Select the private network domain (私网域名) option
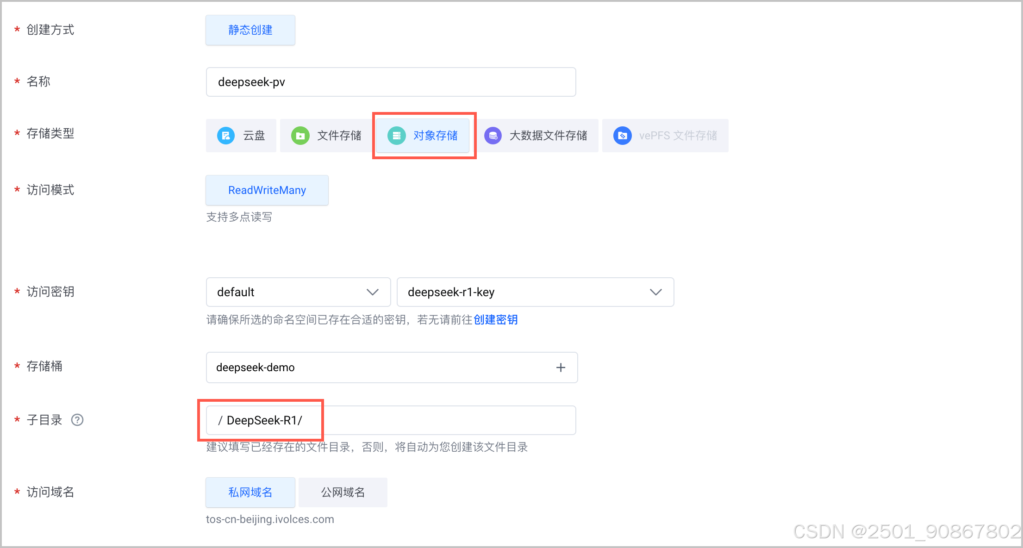The height and width of the screenshot is (548, 1023). point(250,492)
